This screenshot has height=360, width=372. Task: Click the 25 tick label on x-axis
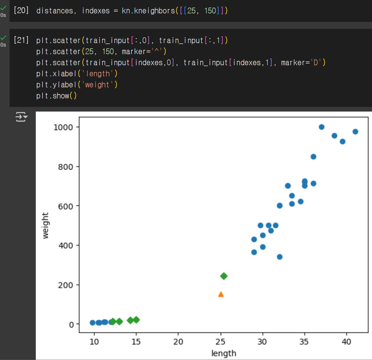pyautogui.click(x=221, y=341)
